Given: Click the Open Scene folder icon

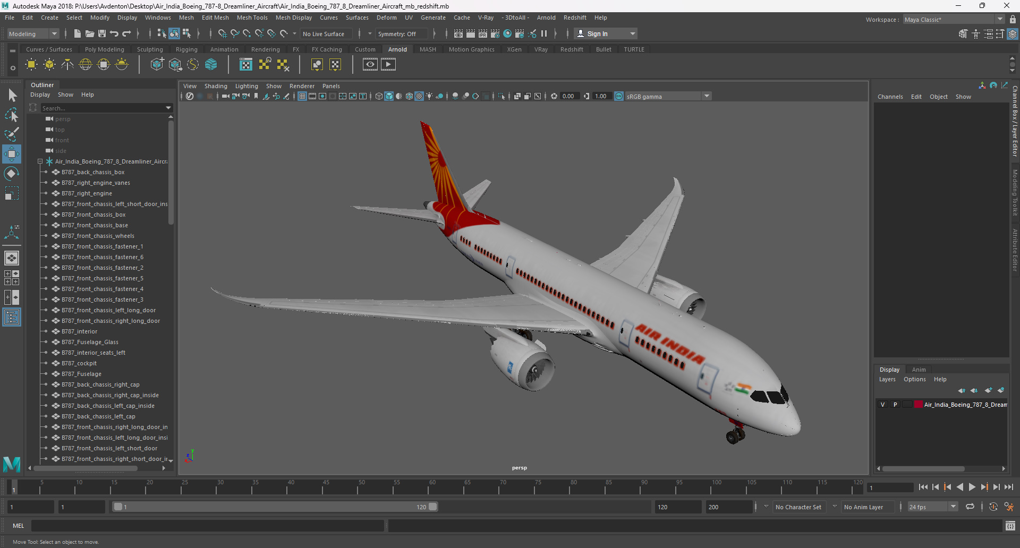Looking at the screenshot, I should [90, 33].
